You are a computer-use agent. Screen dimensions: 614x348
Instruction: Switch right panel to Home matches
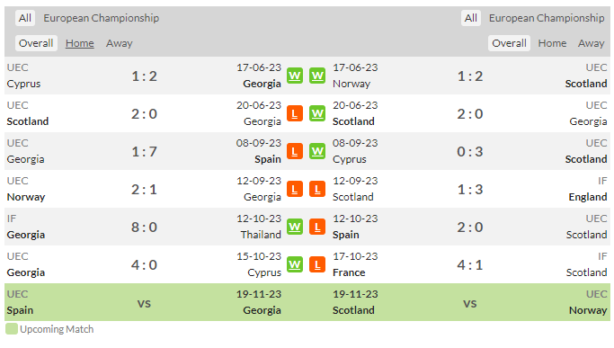[x=552, y=43]
